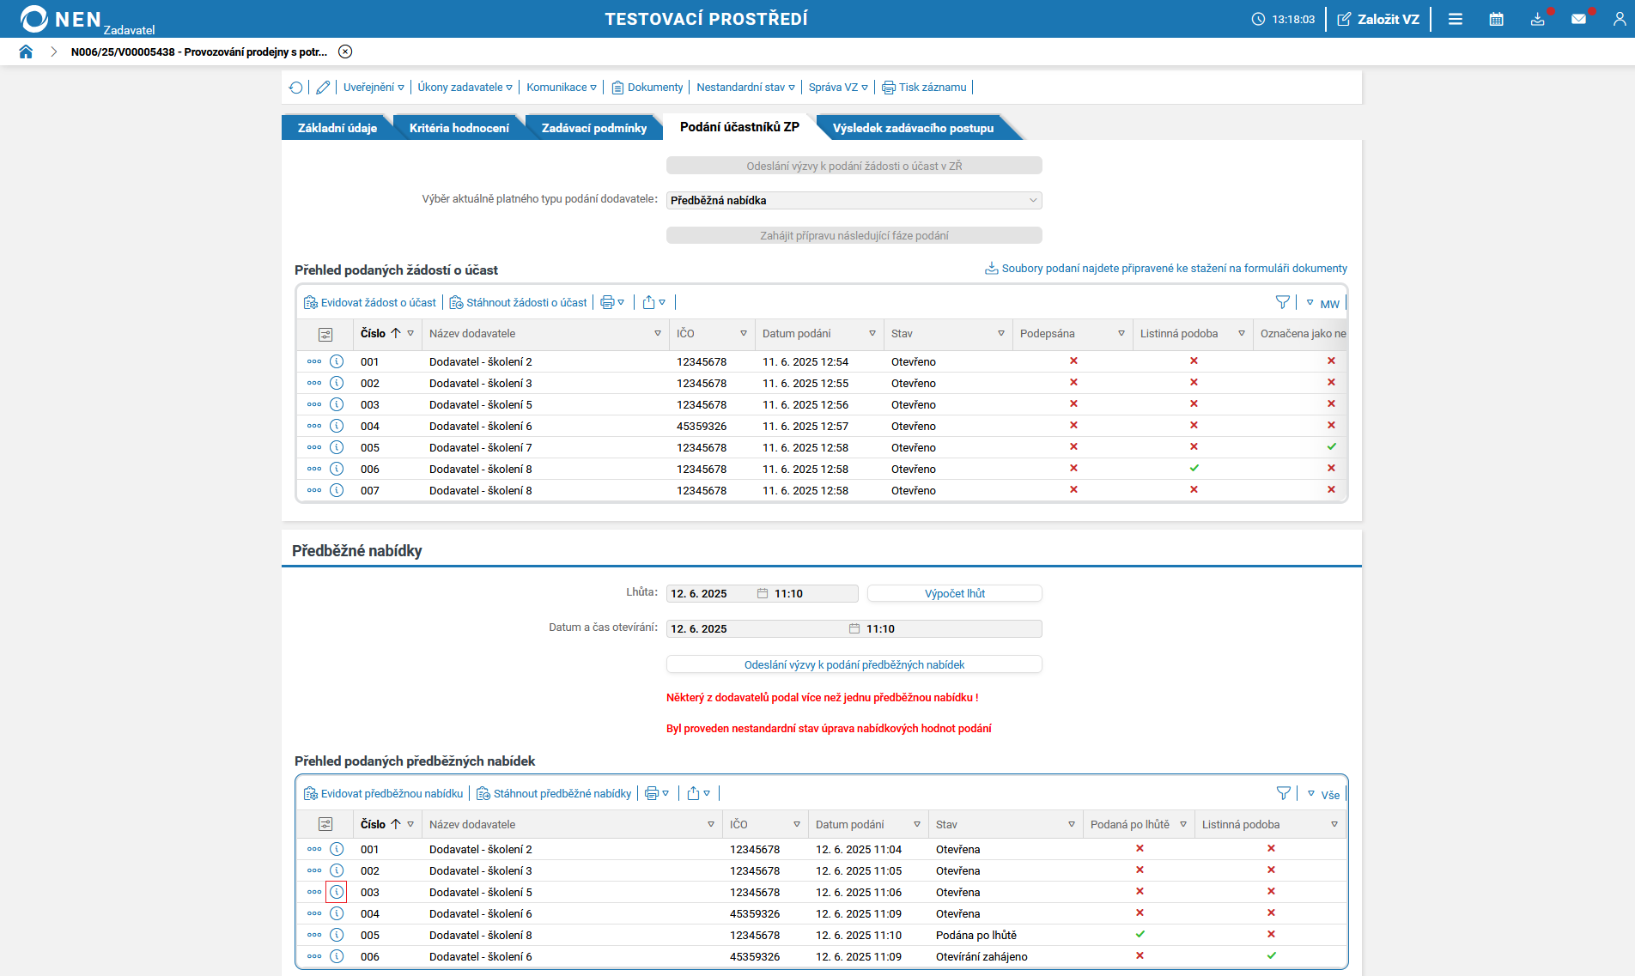This screenshot has height=976, width=1635.
Task: Open the downloads icon in header
Action: [1537, 19]
